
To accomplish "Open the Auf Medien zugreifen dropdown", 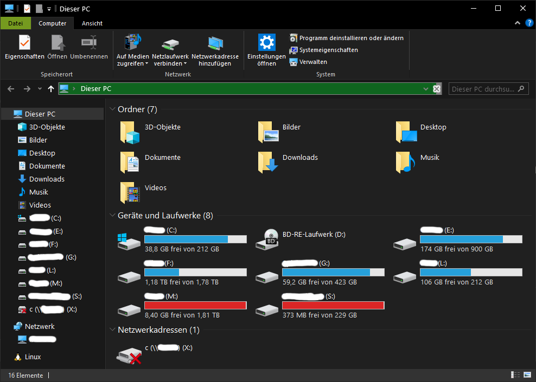I will click(132, 50).
